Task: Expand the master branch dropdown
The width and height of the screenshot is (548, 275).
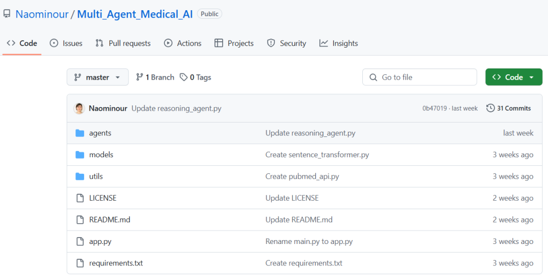Action: point(97,77)
